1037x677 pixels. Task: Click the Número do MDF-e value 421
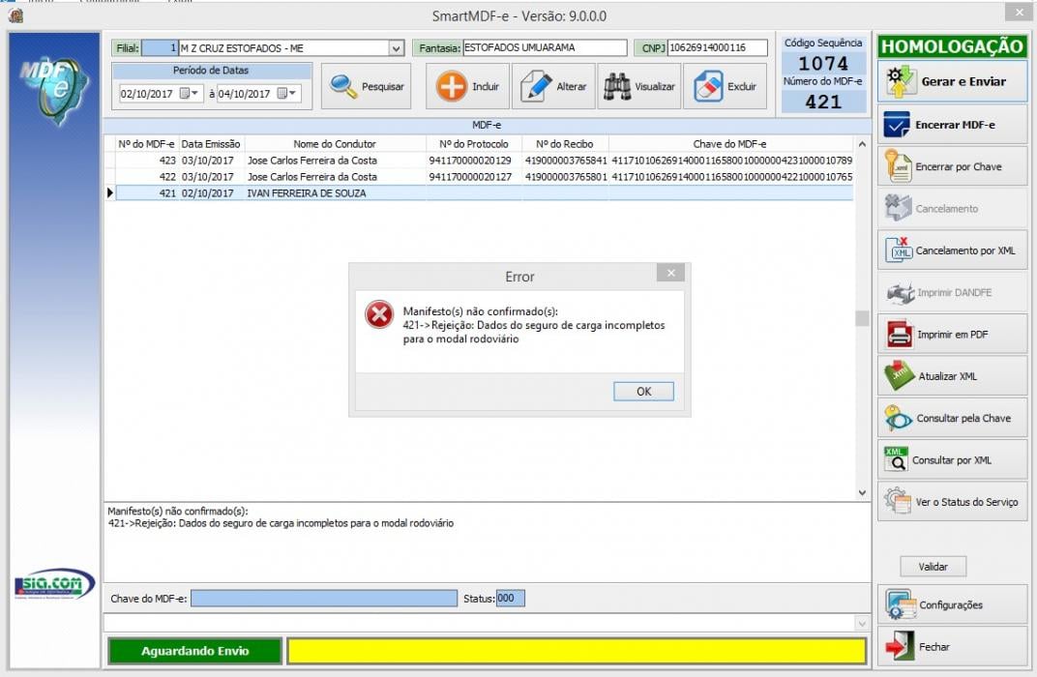coord(822,102)
